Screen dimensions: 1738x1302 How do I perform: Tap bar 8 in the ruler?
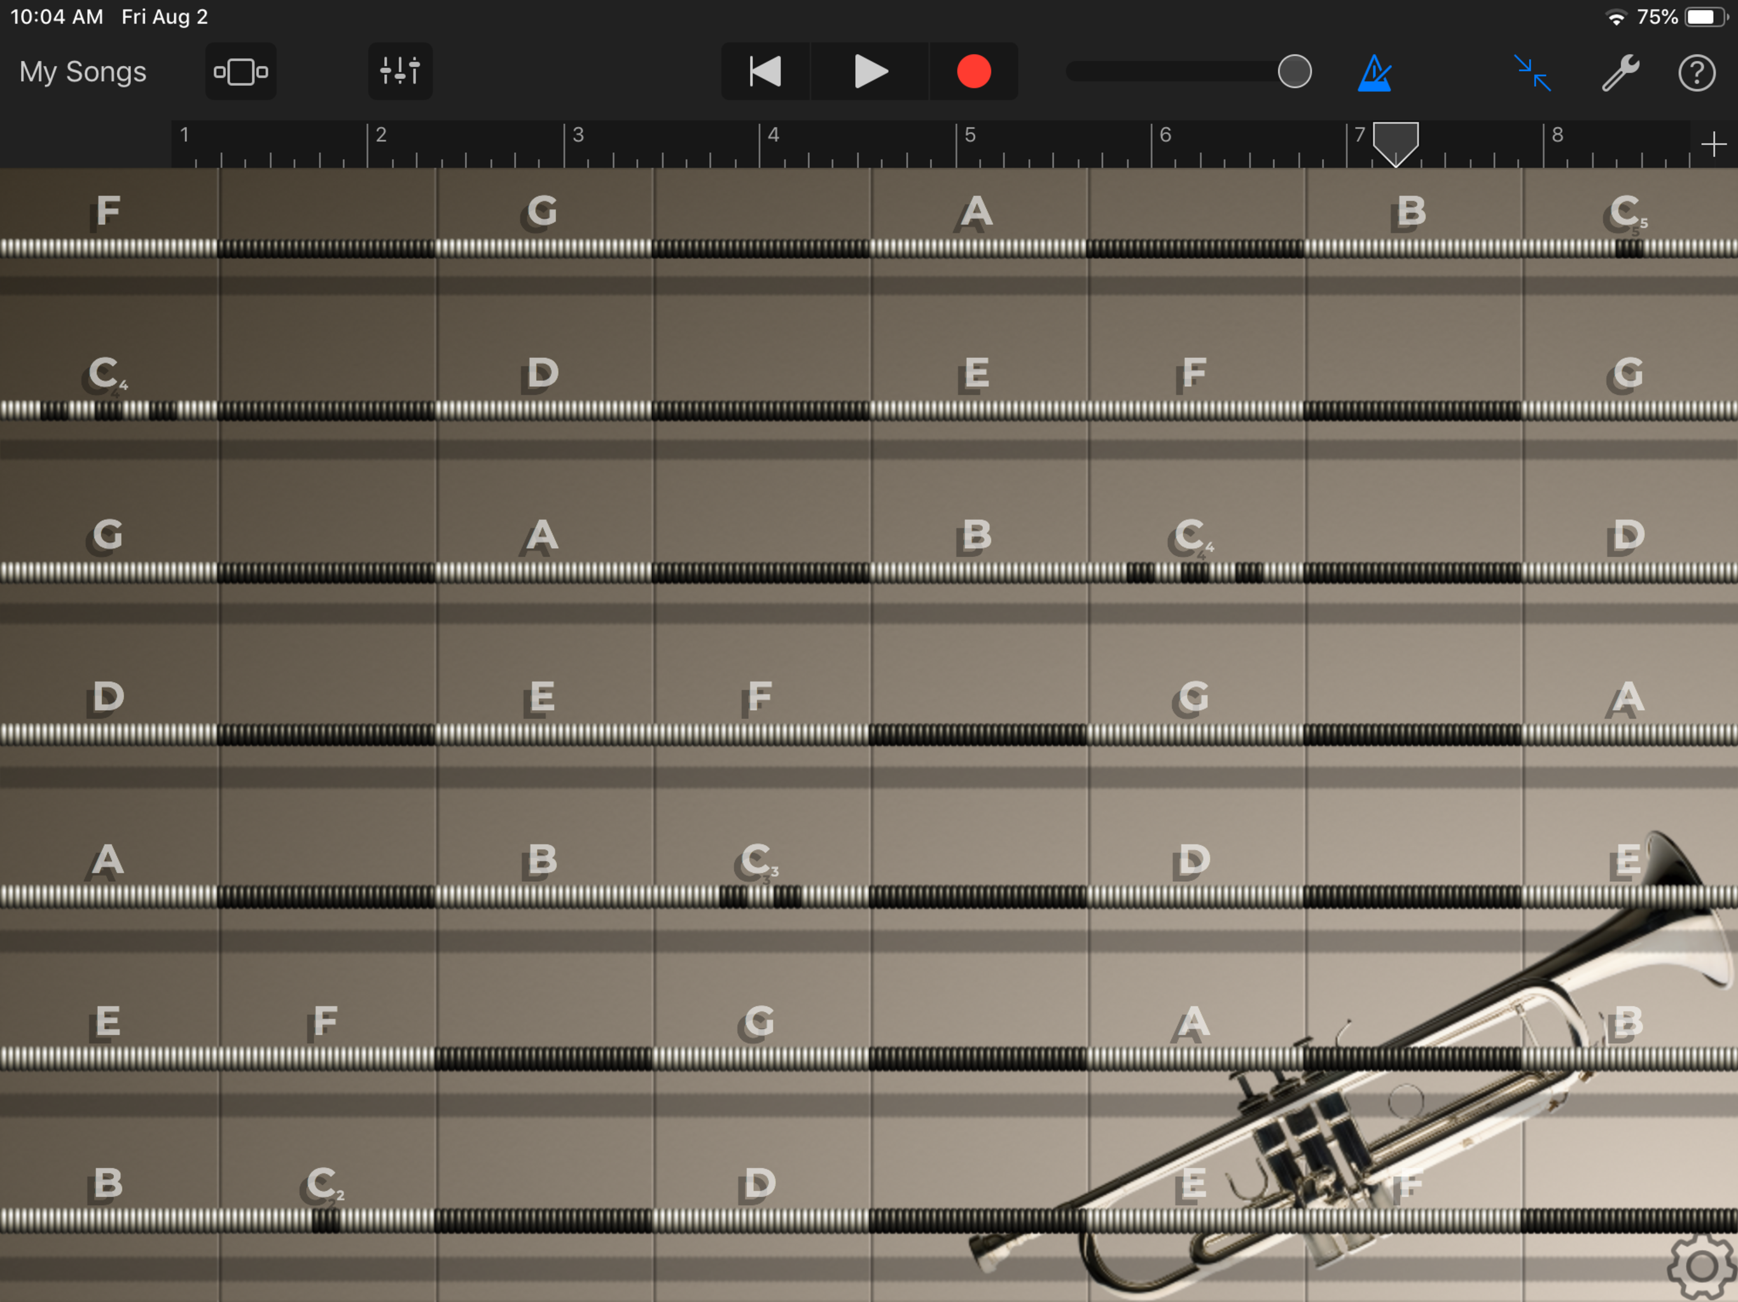click(x=1557, y=134)
